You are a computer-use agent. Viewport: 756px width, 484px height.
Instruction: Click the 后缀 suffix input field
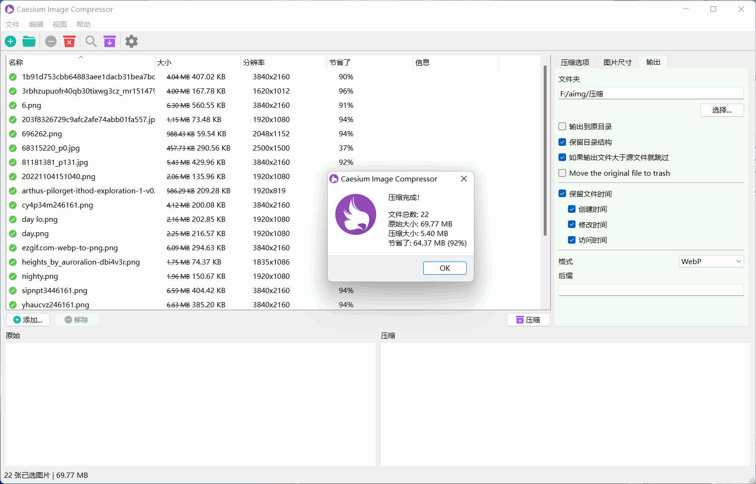[651, 290]
